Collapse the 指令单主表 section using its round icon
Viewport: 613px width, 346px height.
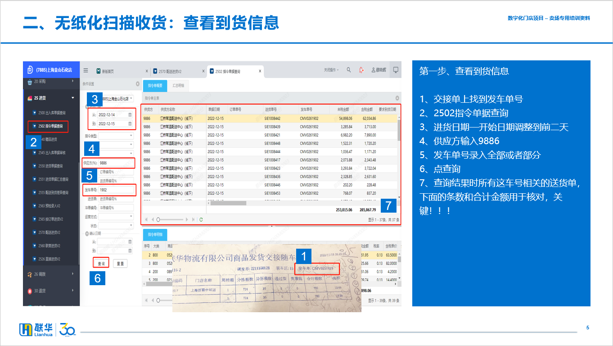tap(397, 98)
